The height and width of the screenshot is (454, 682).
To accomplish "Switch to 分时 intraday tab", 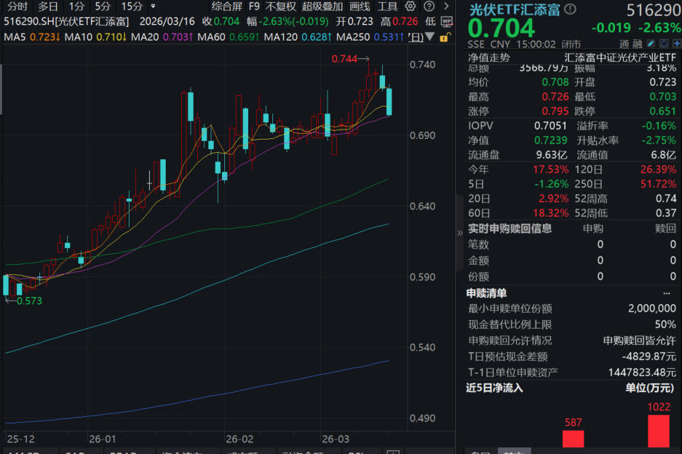I will pos(17,7).
